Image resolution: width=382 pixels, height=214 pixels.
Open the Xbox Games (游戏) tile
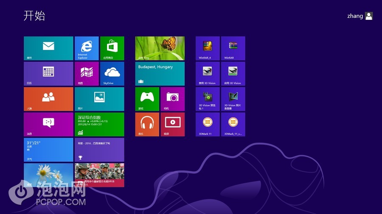tap(147, 99)
